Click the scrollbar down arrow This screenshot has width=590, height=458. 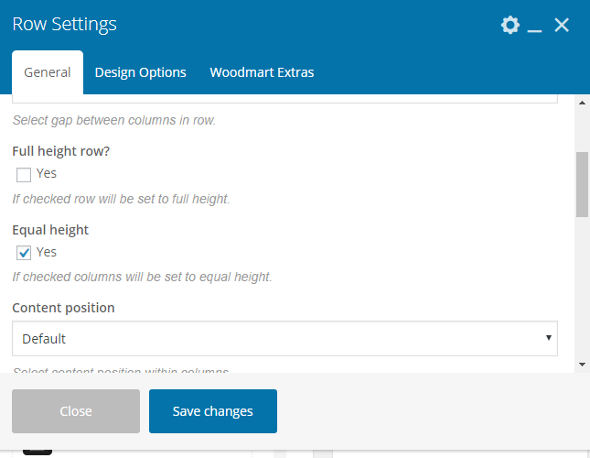pos(582,364)
